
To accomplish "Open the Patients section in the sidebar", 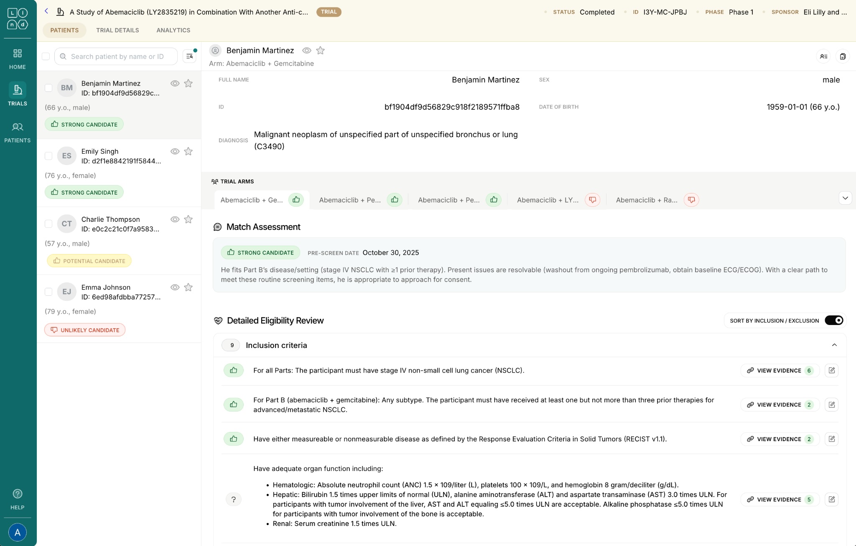I will coord(17,132).
